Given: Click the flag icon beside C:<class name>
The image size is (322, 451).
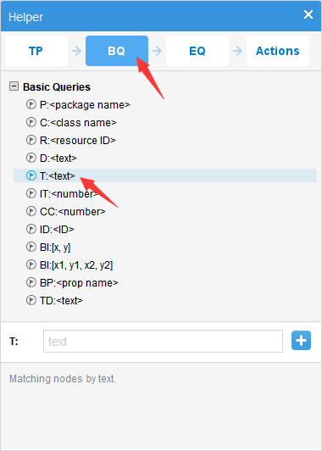Looking at the screenshot, I should tap(31, 123).
